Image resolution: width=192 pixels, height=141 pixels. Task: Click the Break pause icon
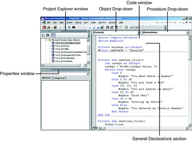[94, 28]
